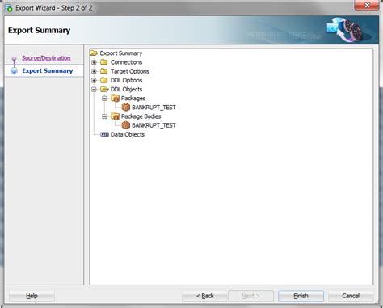Select the Packages tree label
This screenshot has height=308, width=383.
pos(133,99)
